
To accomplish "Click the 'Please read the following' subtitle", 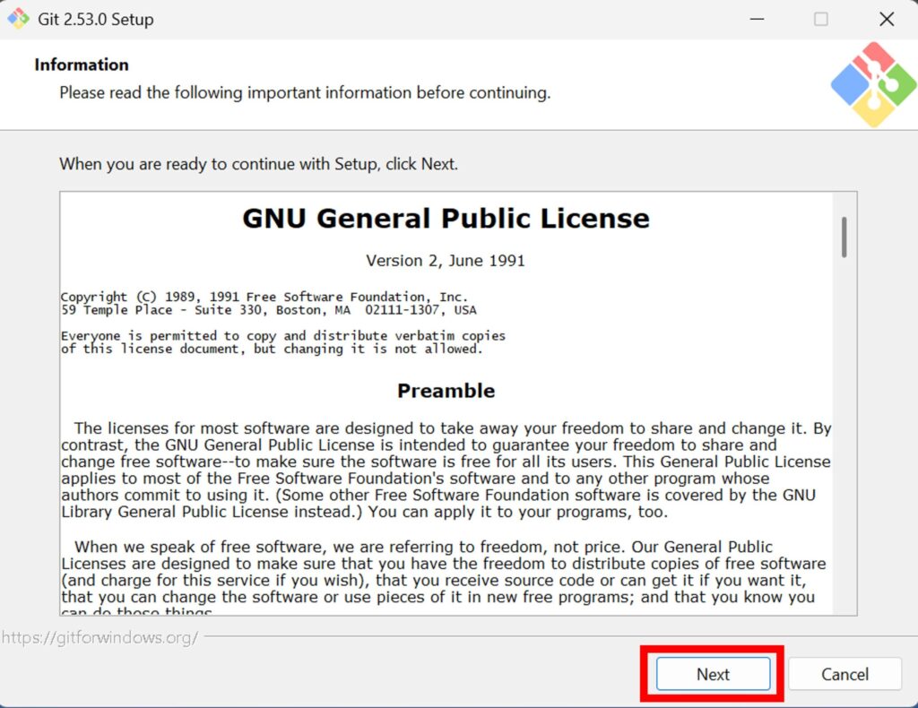I will (x=305, y=92).
